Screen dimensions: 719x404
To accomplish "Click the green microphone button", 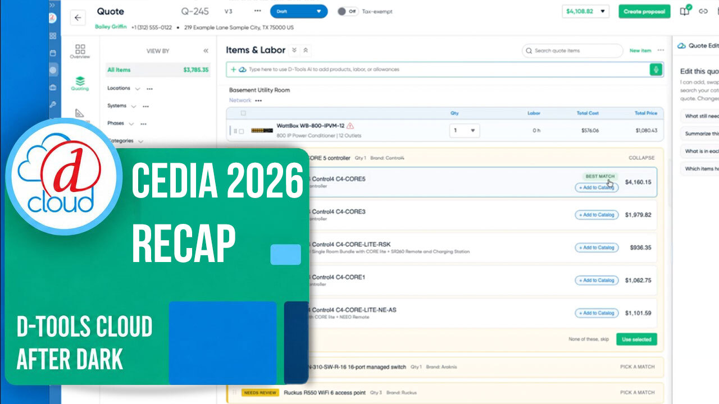I will click(x=656, y=70).
